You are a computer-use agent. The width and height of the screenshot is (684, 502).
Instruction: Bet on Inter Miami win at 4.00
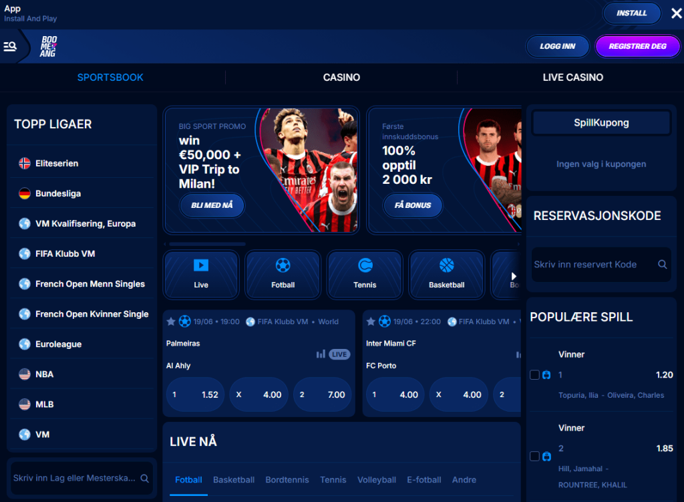(395, 394)
